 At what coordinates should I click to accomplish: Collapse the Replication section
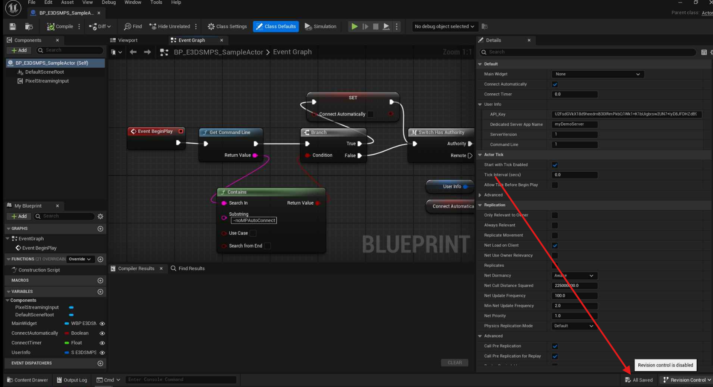480,205
